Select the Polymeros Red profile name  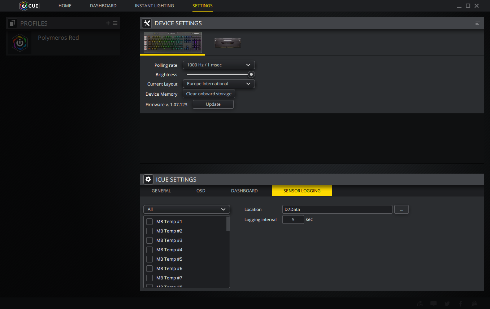tap(58, 38)
